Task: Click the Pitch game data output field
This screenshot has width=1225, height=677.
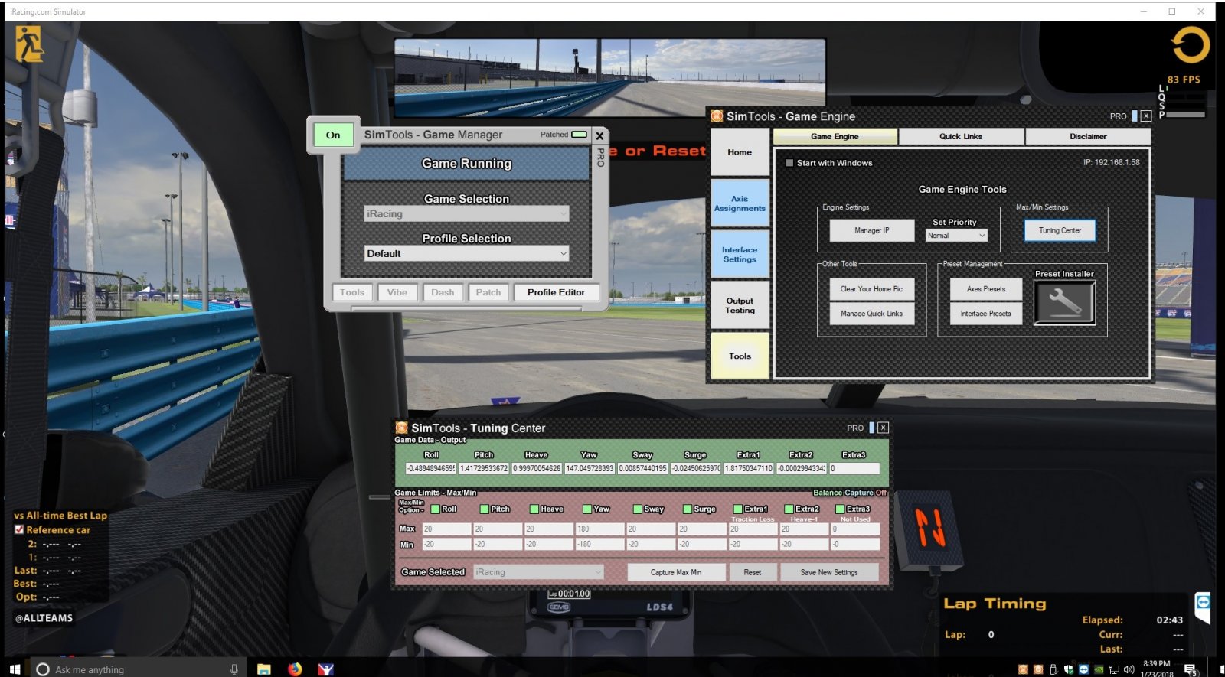Action: click(484, 468)
